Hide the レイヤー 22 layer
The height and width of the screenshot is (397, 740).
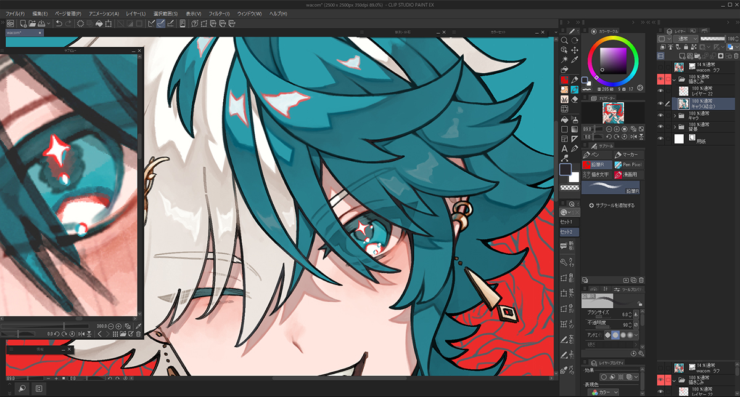point(660,90)
